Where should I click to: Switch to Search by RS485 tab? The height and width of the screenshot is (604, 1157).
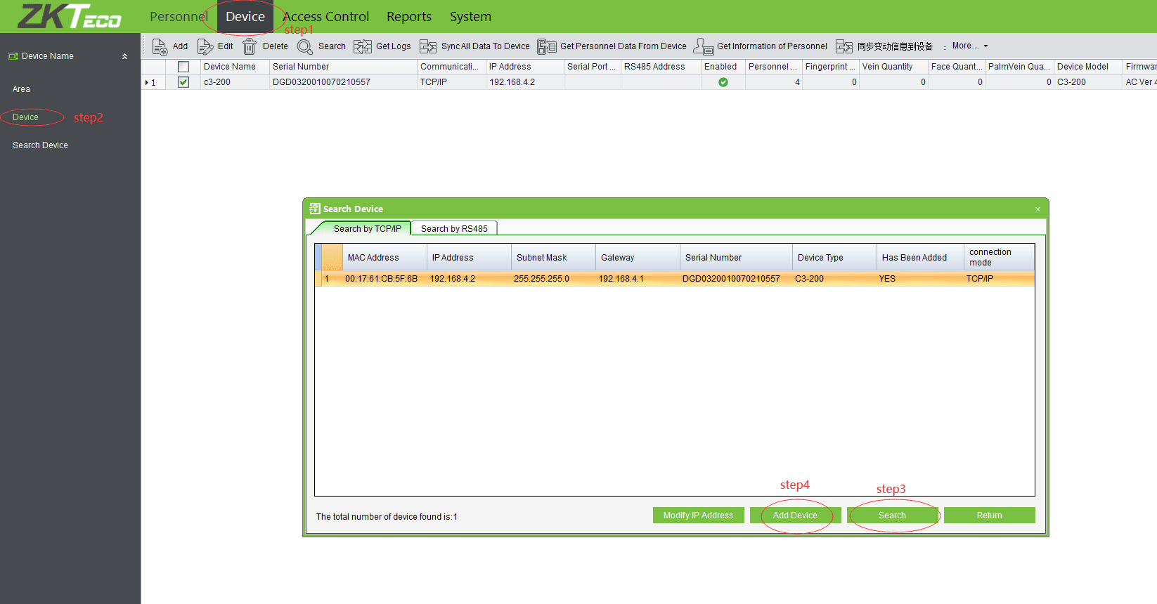click(x=454, y=228)
